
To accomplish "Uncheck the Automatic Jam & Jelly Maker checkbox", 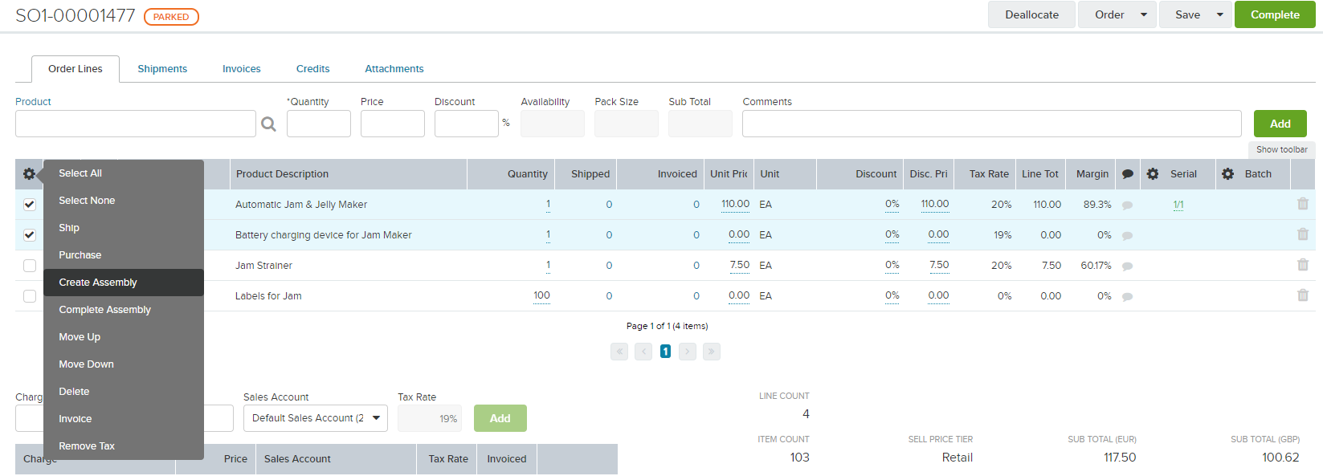I will coord(30,205).
